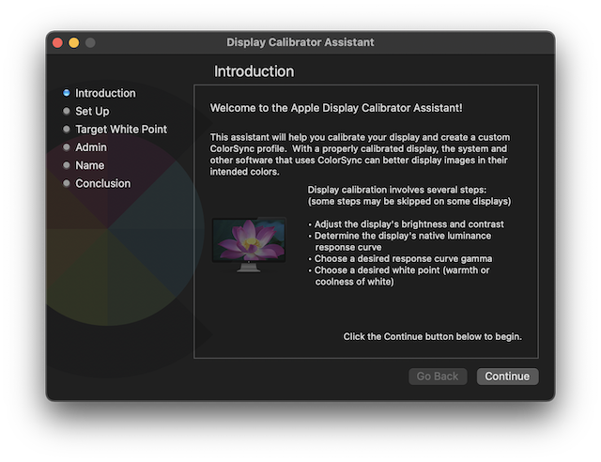Select the Introduction step in sidebar
The height and width of the screenshot is (462, 601).
(x=105, y=93)
